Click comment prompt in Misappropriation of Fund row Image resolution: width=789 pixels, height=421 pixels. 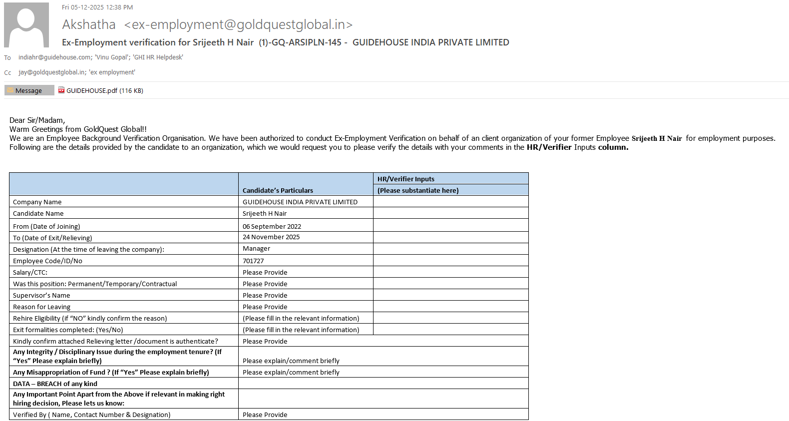pos(291,372)
